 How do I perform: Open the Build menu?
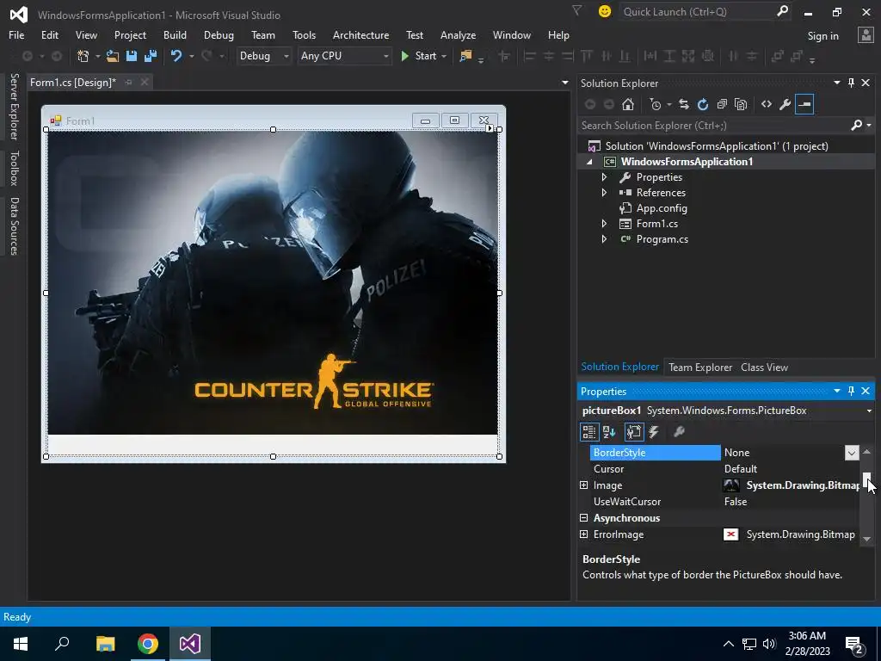pyautogui.click(x=175, y=34)
